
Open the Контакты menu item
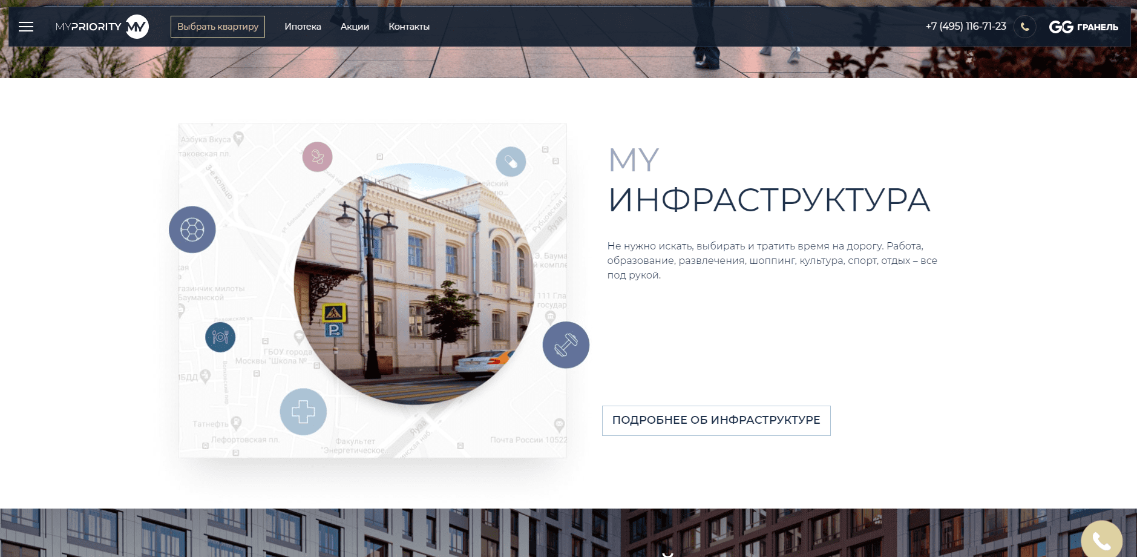(409, 27)
